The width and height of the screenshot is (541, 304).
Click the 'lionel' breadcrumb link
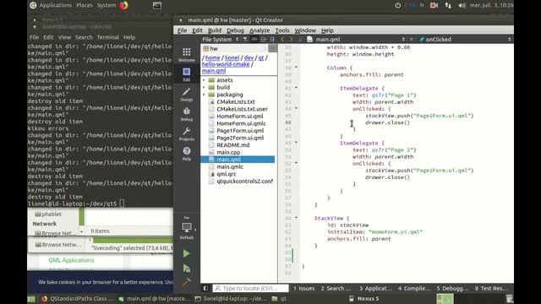232,58
